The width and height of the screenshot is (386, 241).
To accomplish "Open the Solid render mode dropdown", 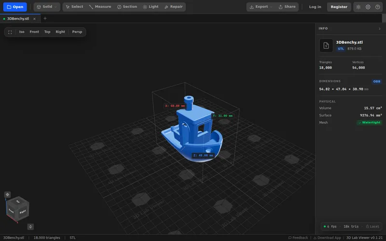I will [x=47, y=7].
